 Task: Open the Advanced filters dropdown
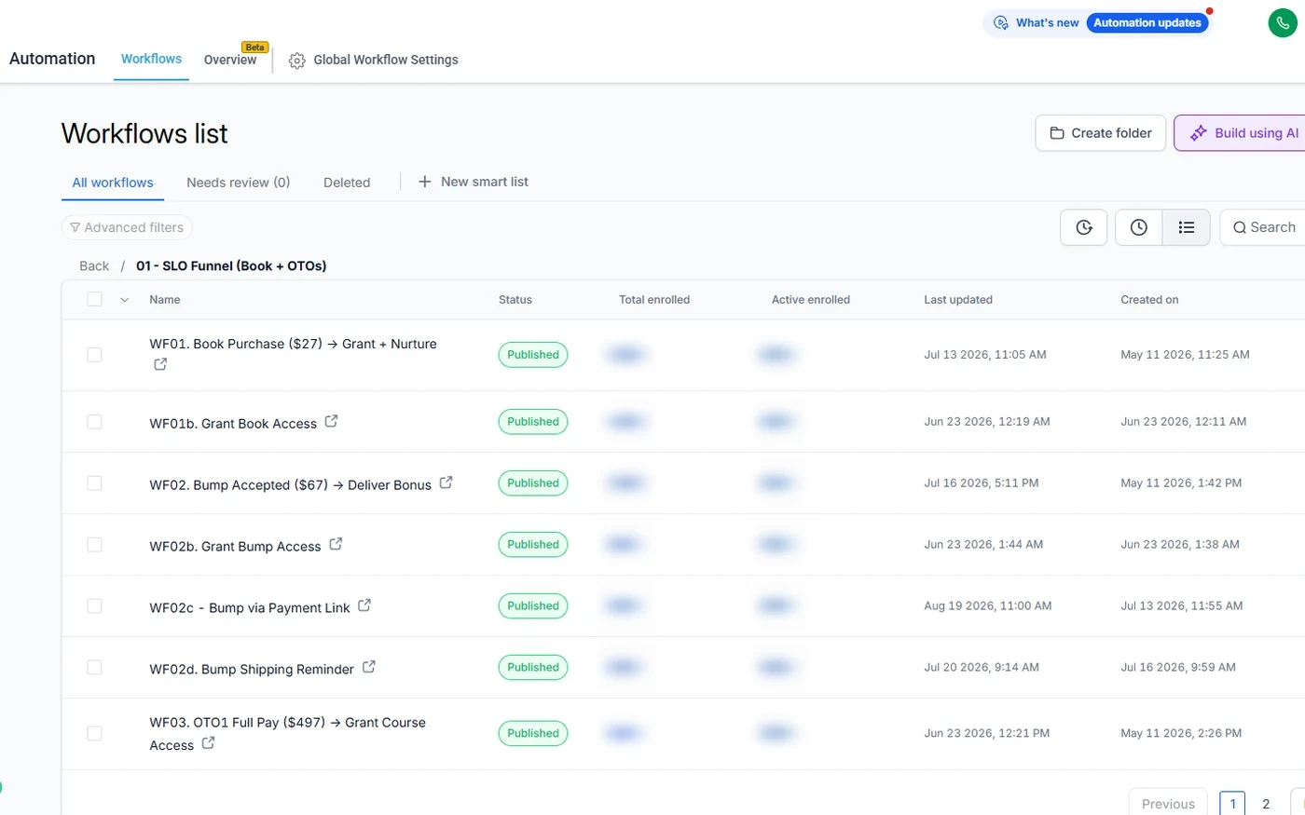(x=127, y=227)
